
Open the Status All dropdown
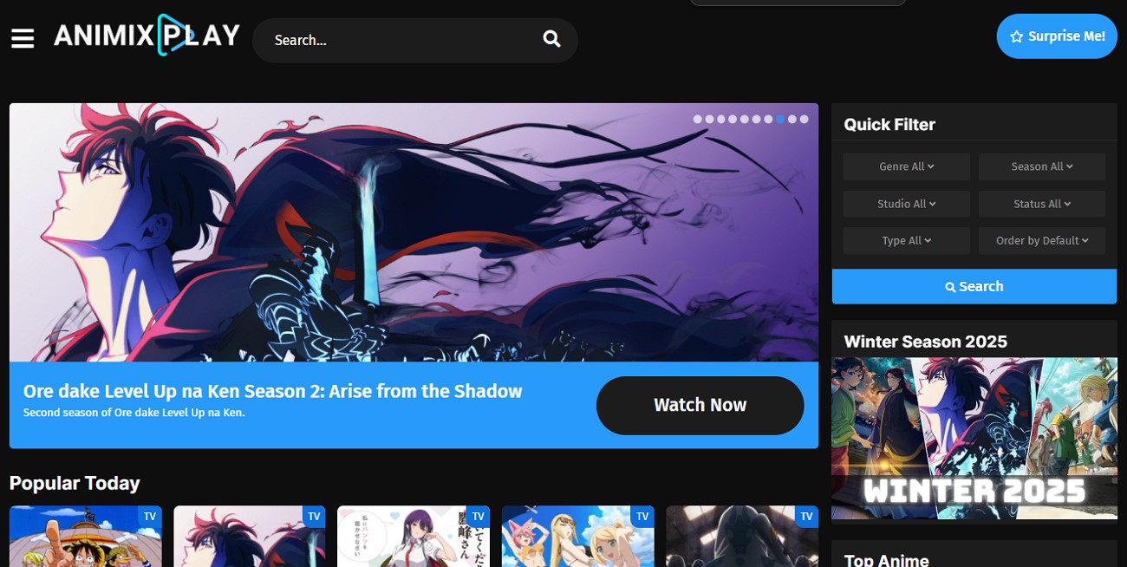[x=1042, y=203]
